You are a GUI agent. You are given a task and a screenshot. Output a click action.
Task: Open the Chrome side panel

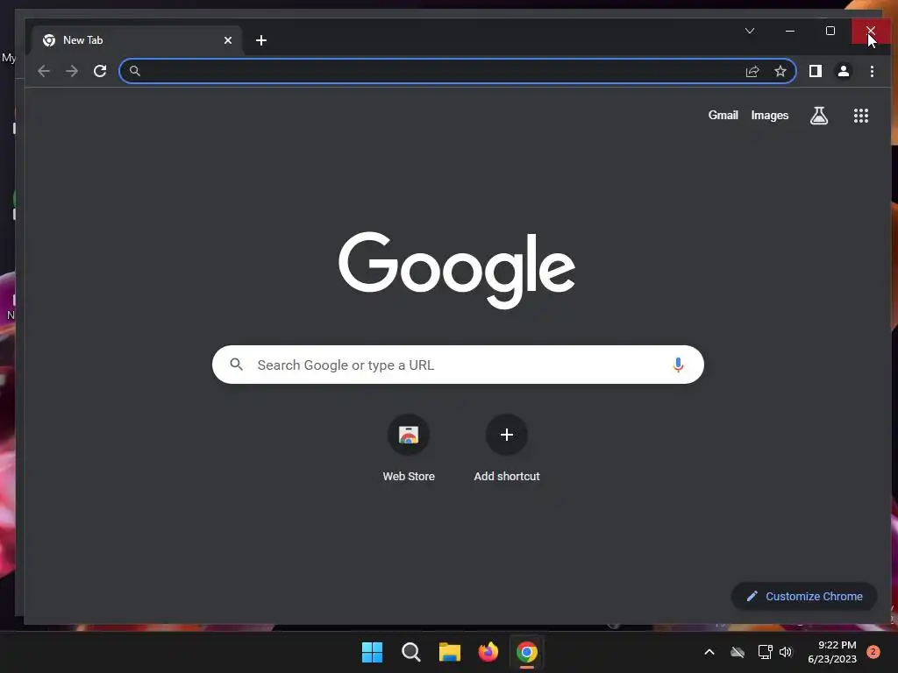[x=815, y=71]
